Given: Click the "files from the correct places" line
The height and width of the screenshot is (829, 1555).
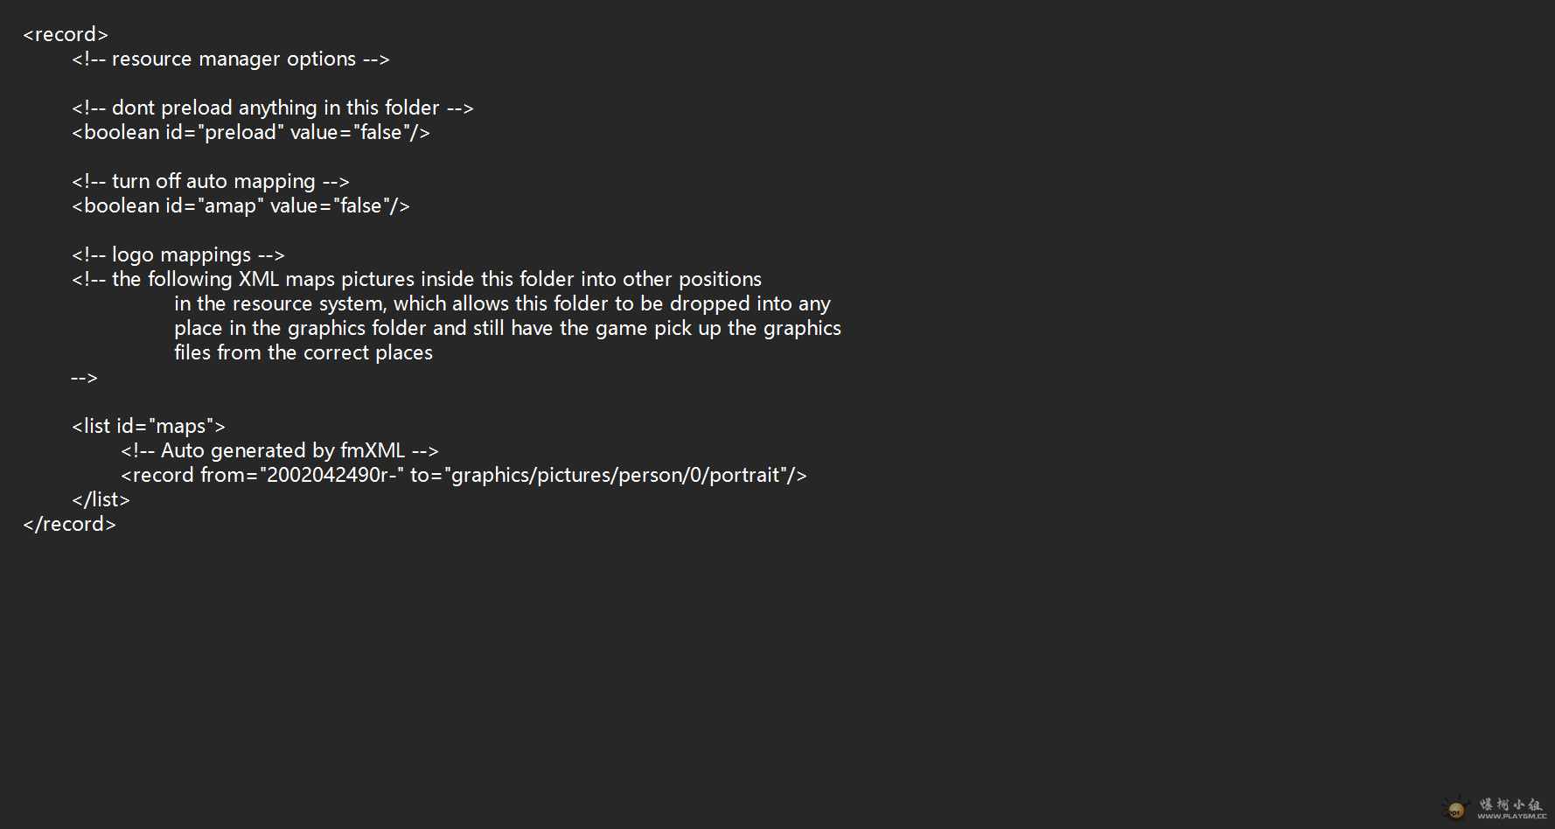Looking at the screenshot, I should pos(303,353).
